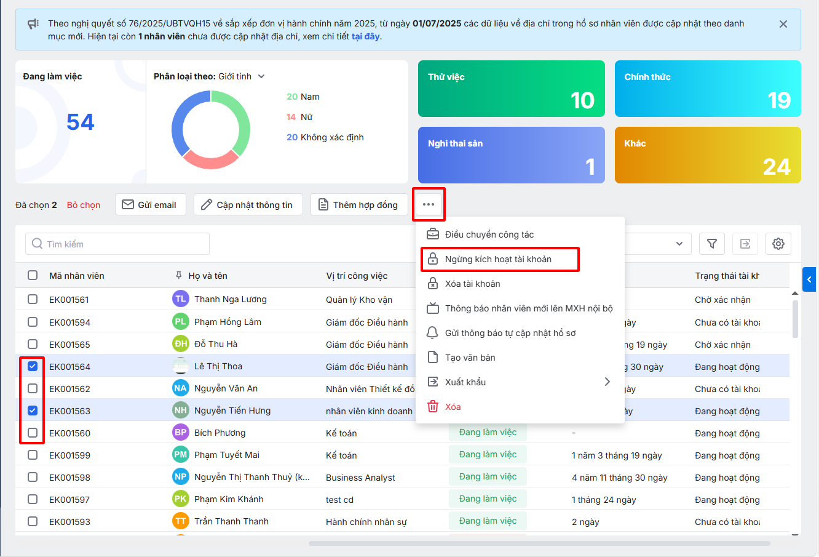This screenshot has height=557, width=819.
Task: Open the 'tại đây' link in banner
Action: point(365,36)
